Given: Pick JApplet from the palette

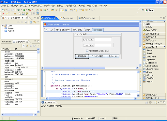Looking at the screenshot, I should [x=148, y=82].
